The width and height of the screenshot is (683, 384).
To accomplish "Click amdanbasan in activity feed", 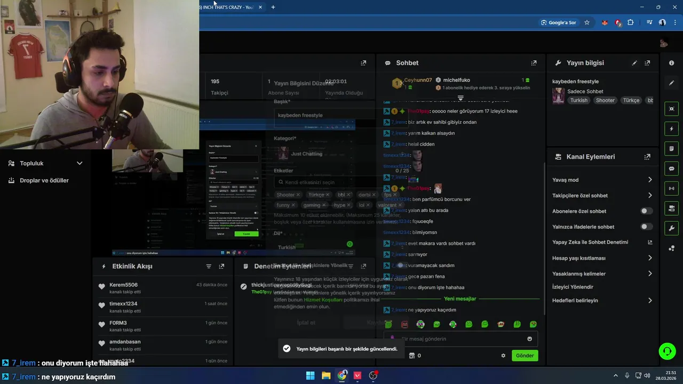I will [125, 342].
